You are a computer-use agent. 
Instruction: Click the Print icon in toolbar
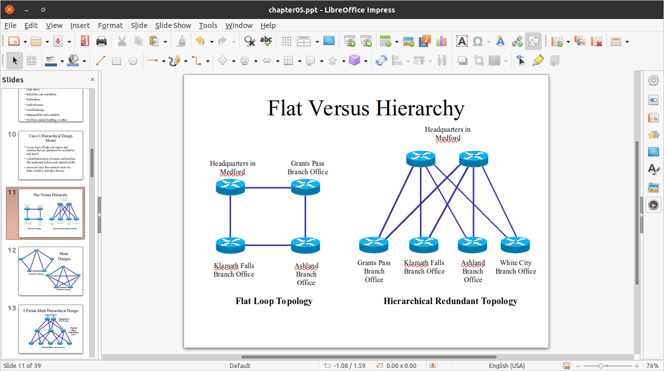[101, 41]
